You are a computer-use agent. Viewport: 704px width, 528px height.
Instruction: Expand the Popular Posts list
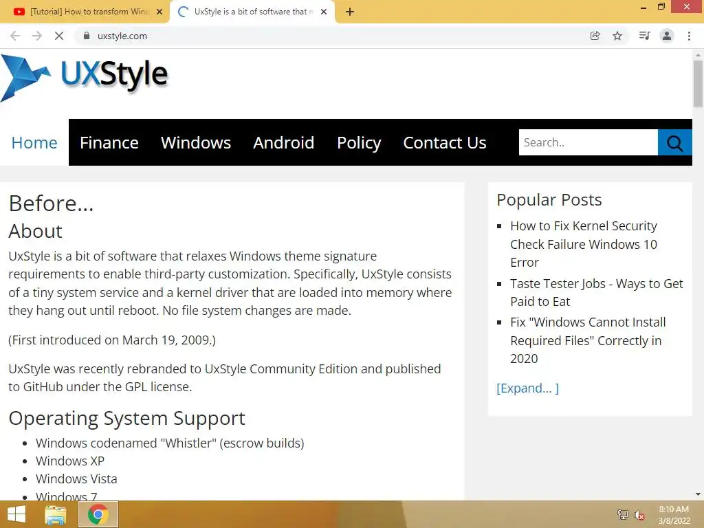[527, 388]
